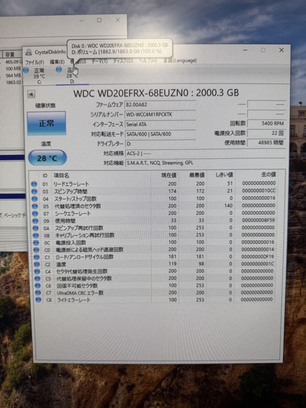Click status circle for 0C 電源投入回数

point(36,243)
